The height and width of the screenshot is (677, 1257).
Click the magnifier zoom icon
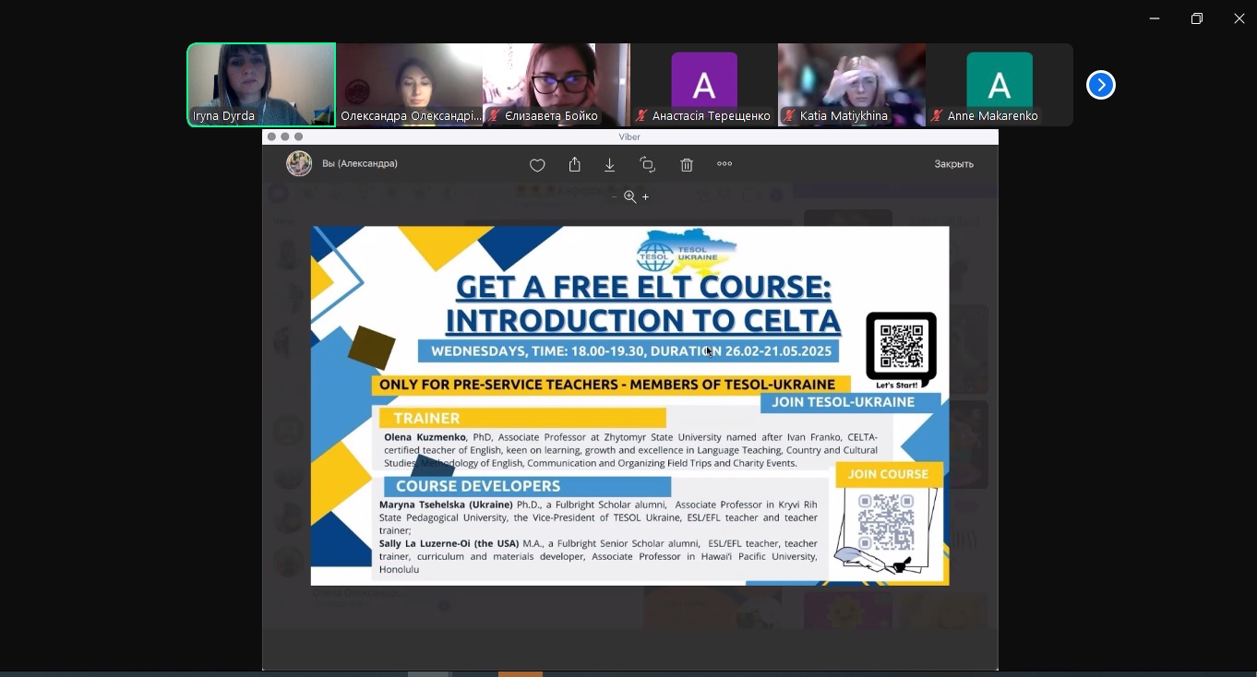630,196
